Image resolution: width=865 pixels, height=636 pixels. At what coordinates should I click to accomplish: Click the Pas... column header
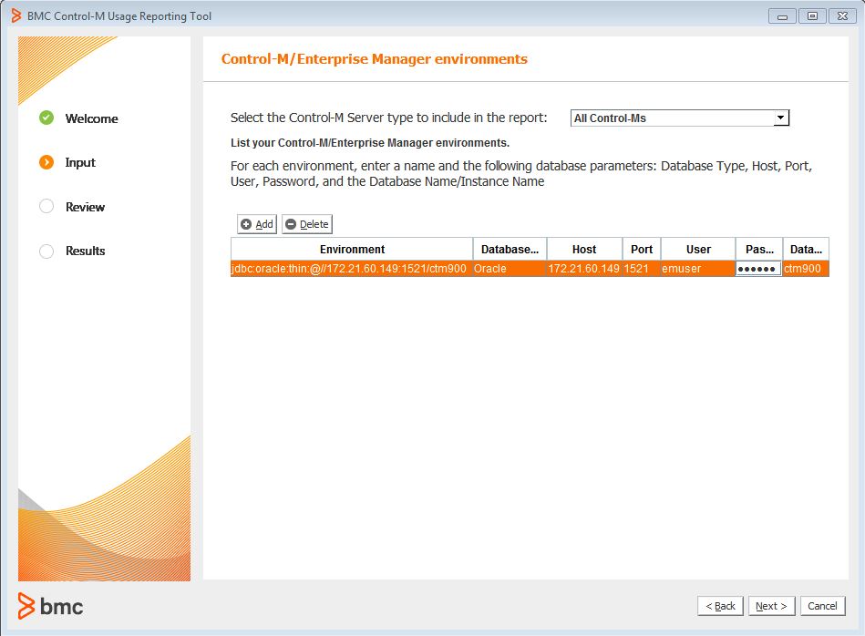[x=759, y=250]
